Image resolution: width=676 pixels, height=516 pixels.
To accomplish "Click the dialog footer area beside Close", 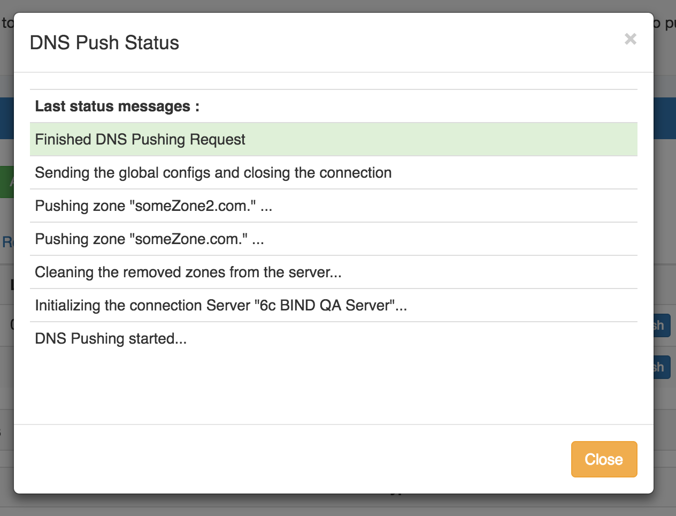I will point(267,459).
